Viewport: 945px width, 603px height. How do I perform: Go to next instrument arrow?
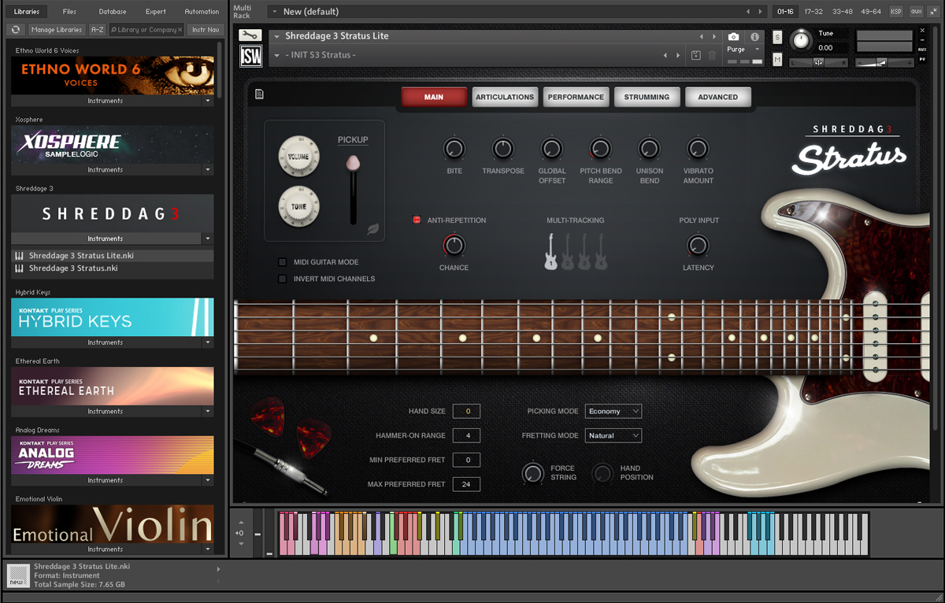click(x=715, y=37)
